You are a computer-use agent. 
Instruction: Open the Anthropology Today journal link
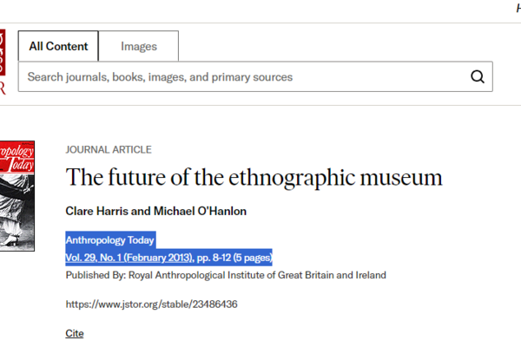tap(109, 240)
